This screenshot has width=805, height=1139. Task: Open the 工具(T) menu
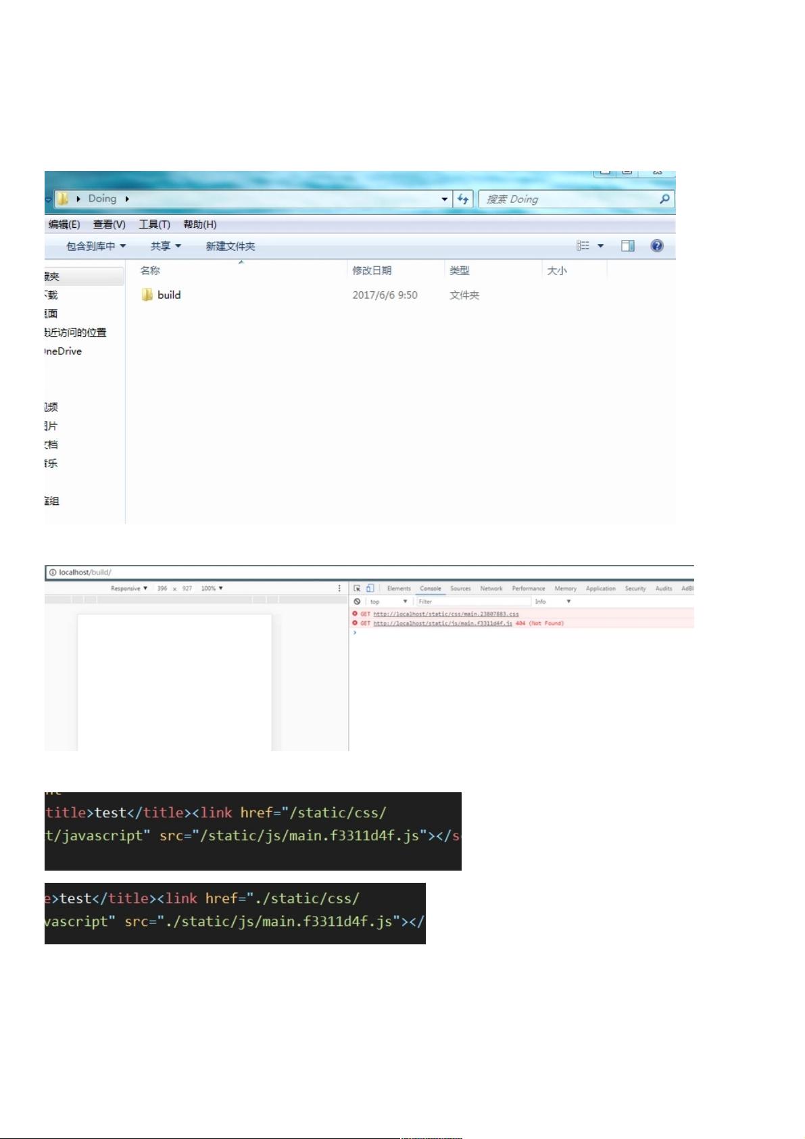[154, 224]
